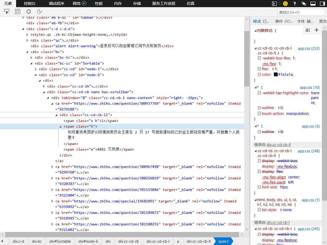327x245 pixels.
Task: Collapse the div id node-6 element
Action: coord(36,75)
